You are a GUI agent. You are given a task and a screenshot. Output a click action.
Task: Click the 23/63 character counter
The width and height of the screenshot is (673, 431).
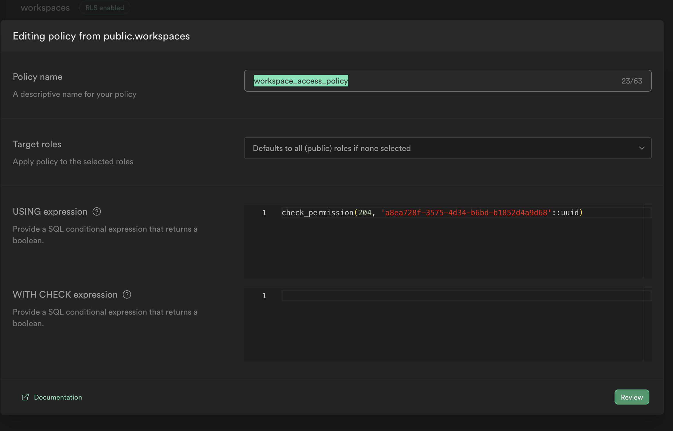pos(632,81)
